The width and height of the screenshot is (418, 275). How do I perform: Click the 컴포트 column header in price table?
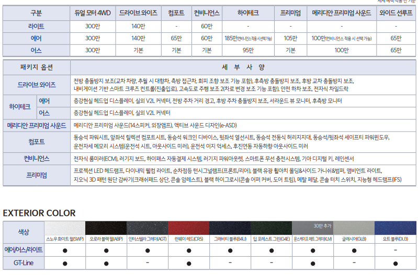[x=176, y=13]
